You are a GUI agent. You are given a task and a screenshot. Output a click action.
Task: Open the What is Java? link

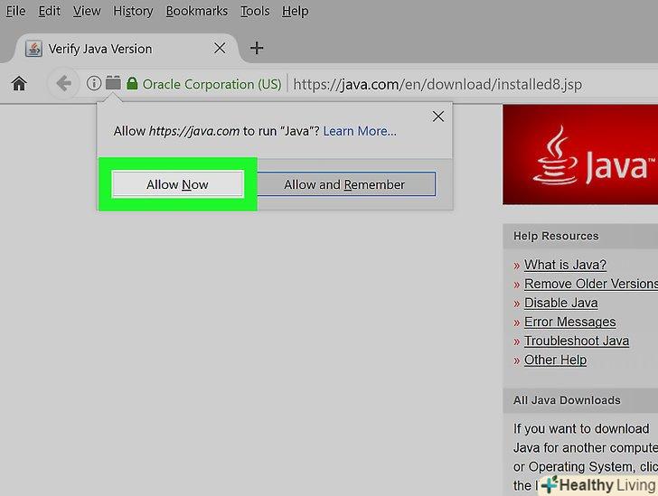tap(565, 265)
